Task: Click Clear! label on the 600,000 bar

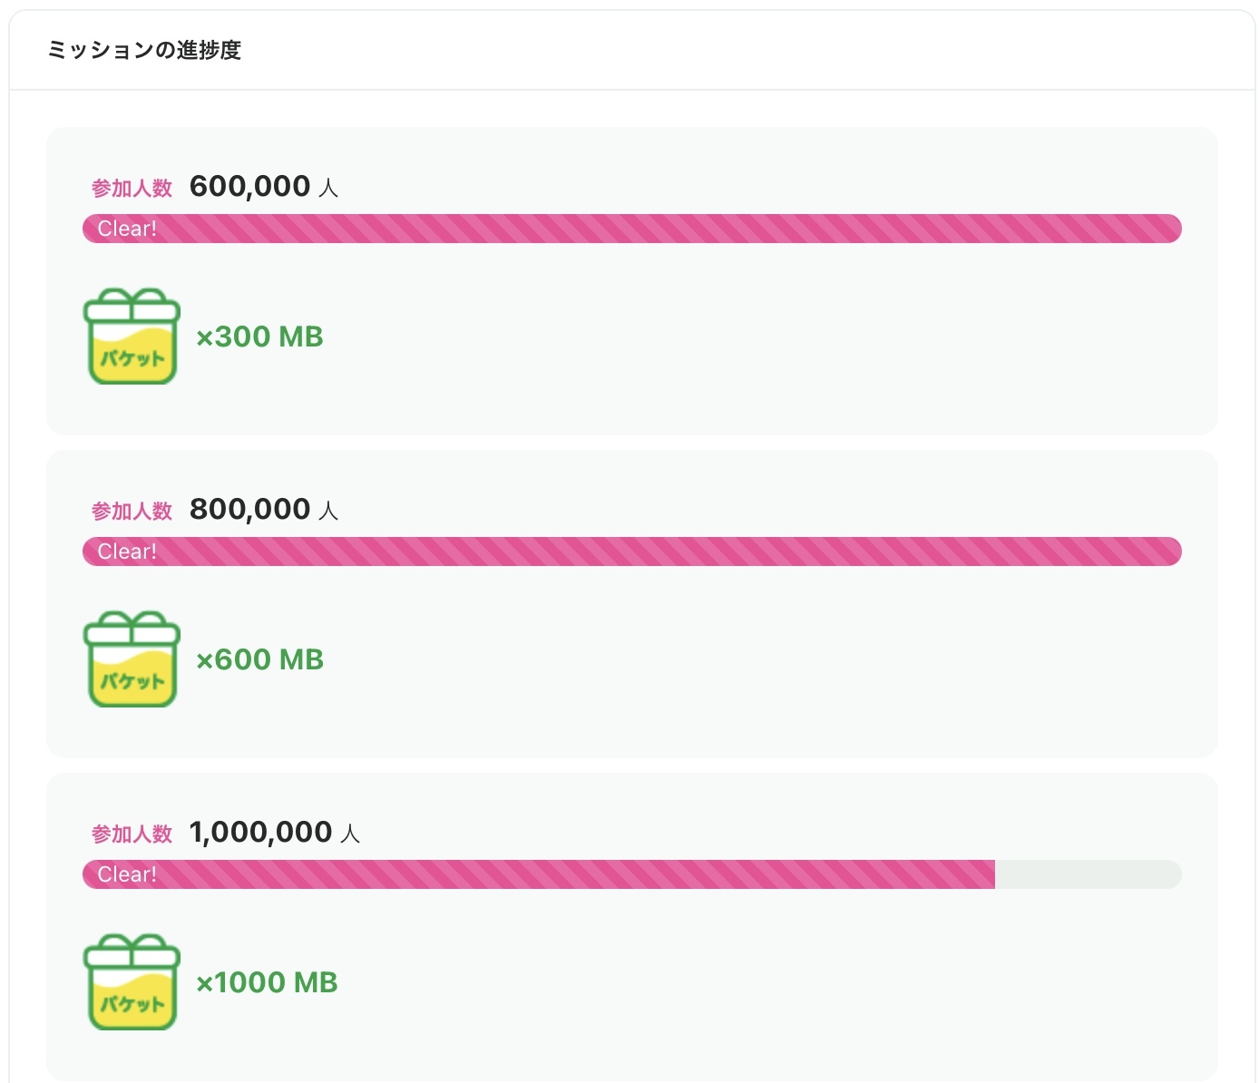Action: click(x=127, y=229)
